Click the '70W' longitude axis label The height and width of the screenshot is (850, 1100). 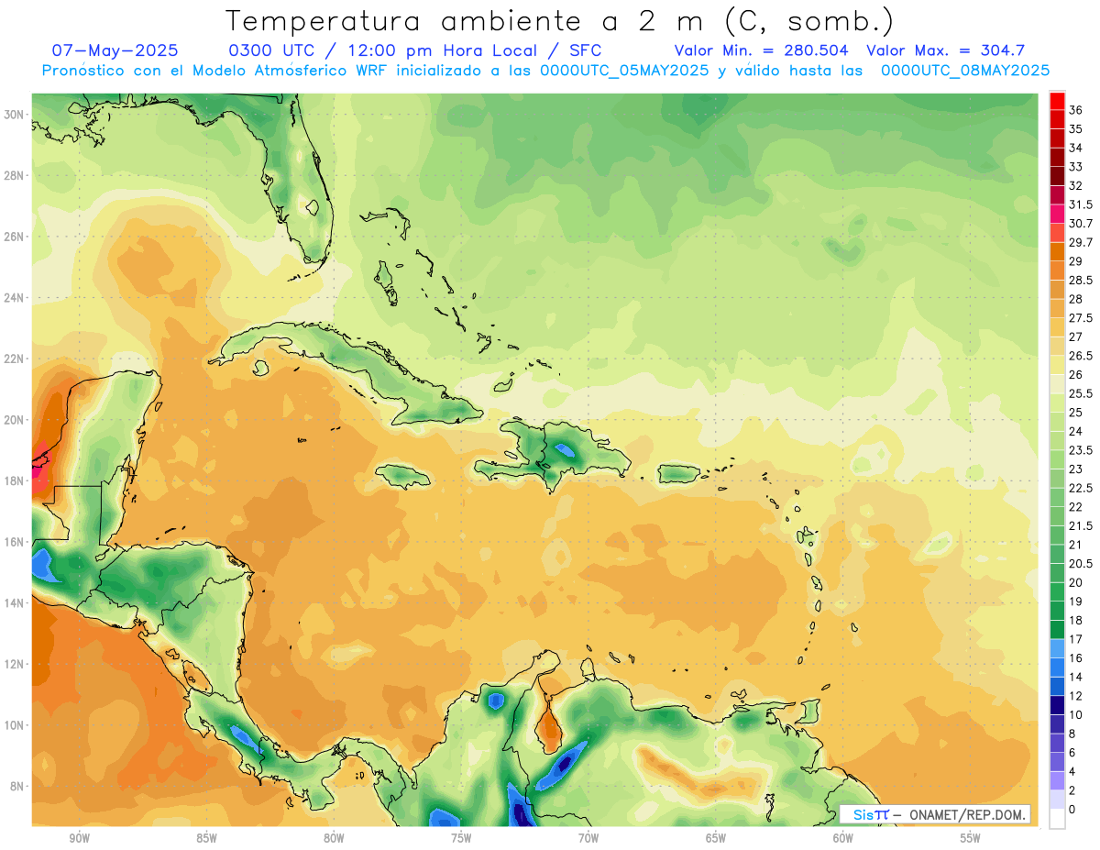click(588, 839)
